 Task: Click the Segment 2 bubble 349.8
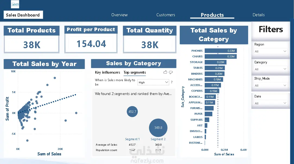158,127
